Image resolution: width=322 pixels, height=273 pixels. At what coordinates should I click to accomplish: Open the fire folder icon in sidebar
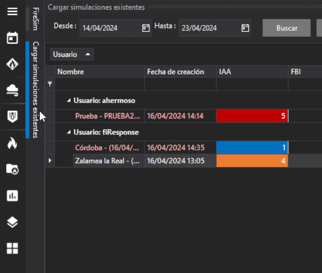tap(12, 169)
